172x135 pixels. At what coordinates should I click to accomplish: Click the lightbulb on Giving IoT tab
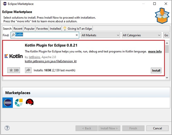point(65,29)
